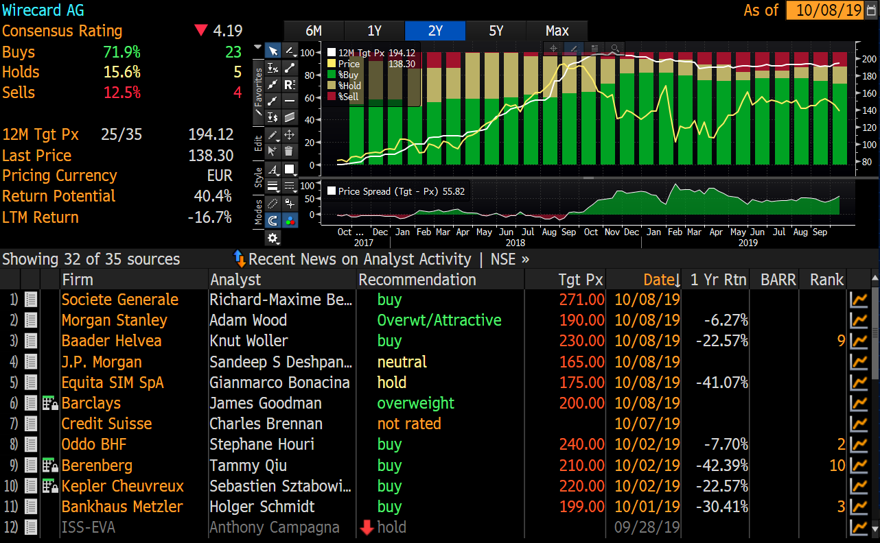
Task: Click the chart icon on the Bankhaus Metzler row
Action: [858, 507]
